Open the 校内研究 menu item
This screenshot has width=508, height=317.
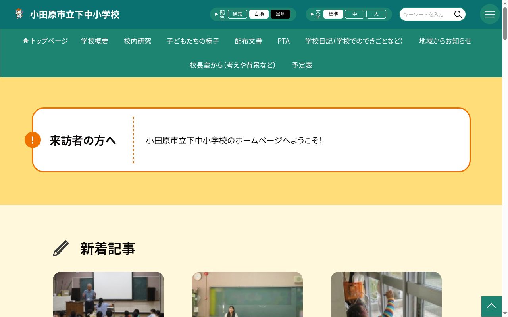138,41
